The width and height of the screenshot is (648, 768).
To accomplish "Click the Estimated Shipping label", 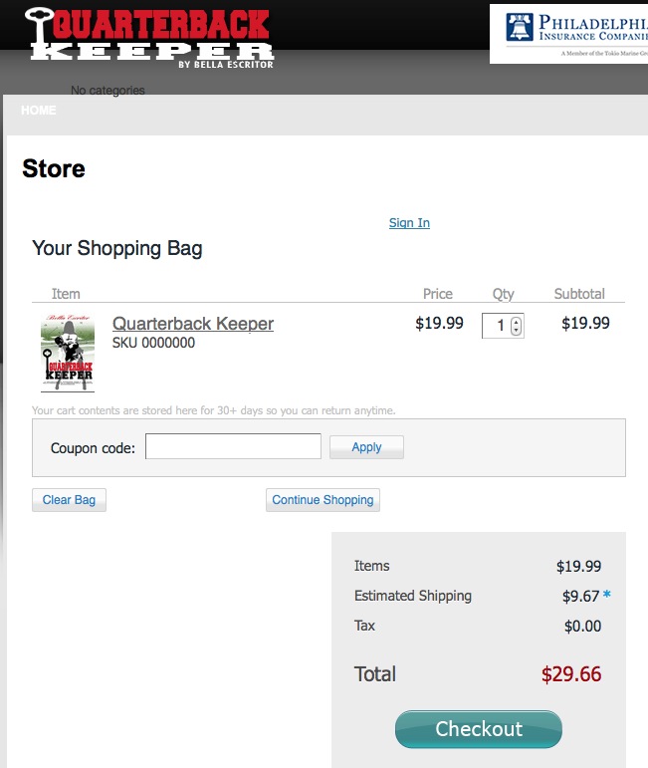I will click(x=412, y=596).
